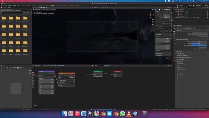Open the World properties red globe icon
The width and height of the screenshot is (209, 118).
tap(174, 41)
